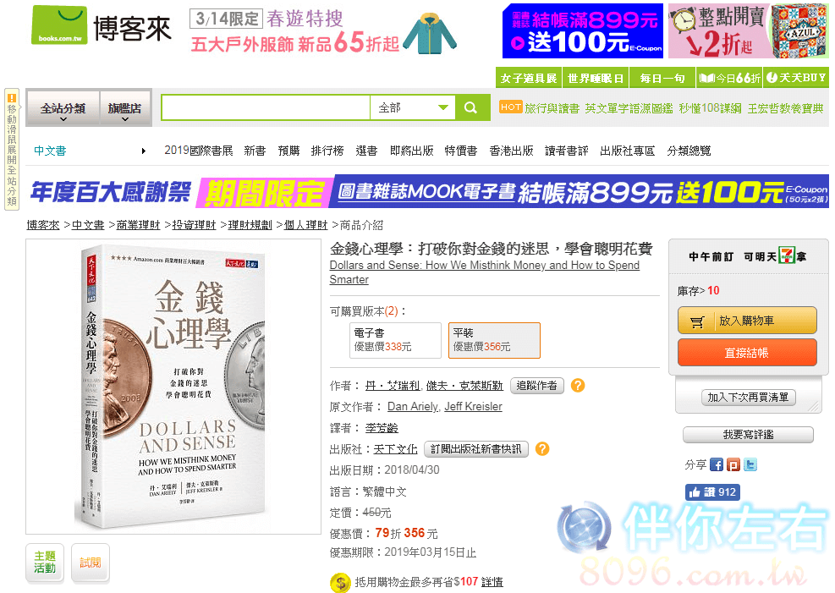Share the book via Facebook icon
Screen dimensions: 835x593
[x=717, y=464]
